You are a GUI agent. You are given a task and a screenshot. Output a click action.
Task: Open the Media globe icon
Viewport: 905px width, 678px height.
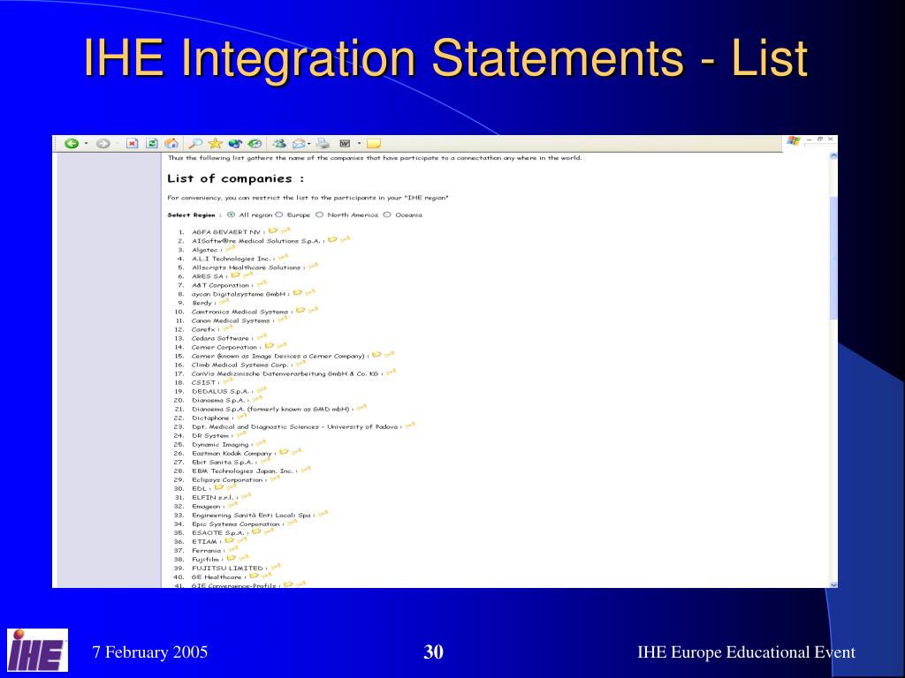(235, 144)
